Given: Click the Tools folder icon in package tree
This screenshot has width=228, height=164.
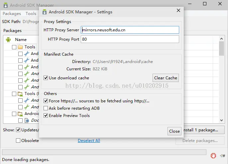Looking at the screenshot, I should [x=20, y=47].
